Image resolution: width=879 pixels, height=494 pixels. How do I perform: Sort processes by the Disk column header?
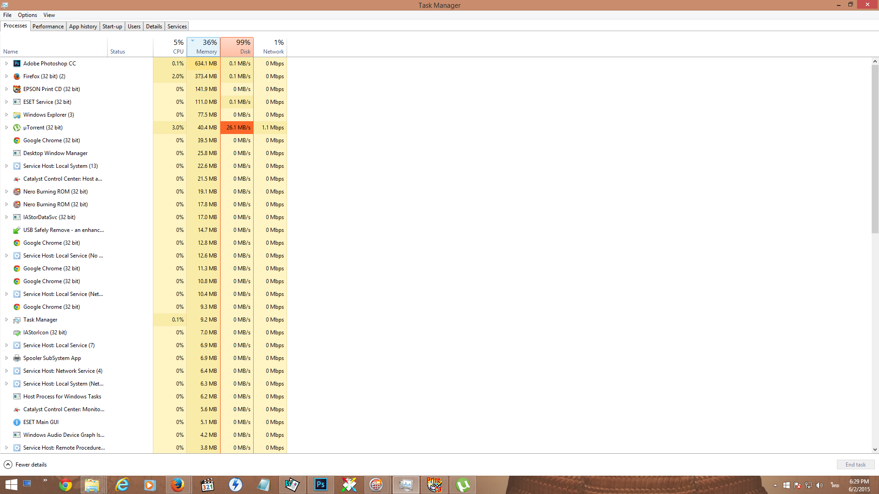click(237, 47)
